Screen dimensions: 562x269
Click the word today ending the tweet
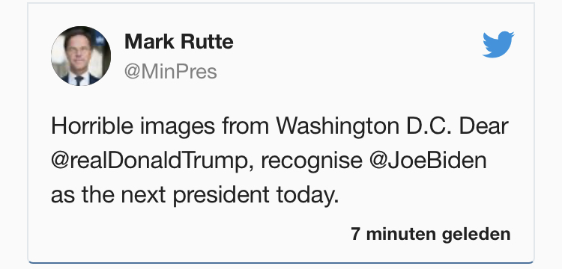[307, 196]
